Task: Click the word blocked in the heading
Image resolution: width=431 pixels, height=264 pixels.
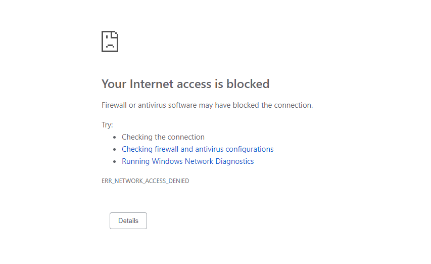Action: click(248, 84)
